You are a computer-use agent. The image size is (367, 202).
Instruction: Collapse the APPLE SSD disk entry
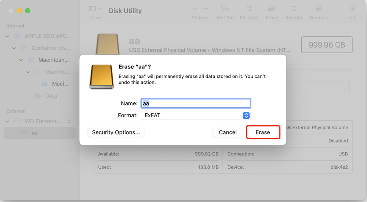[7, 36]
